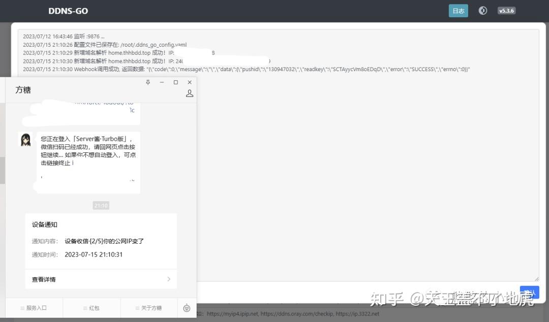
Task: Click the 日志 button
Action: point(458,10)
